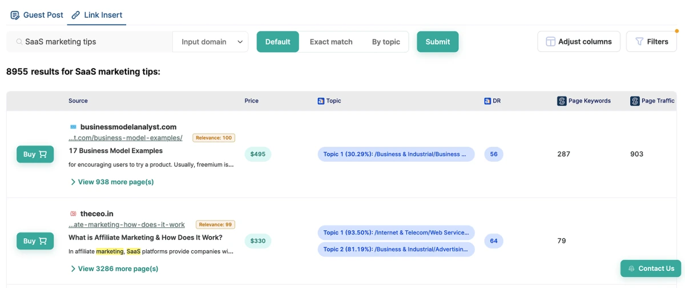Click the search magnifier icon

coord(19,42)
